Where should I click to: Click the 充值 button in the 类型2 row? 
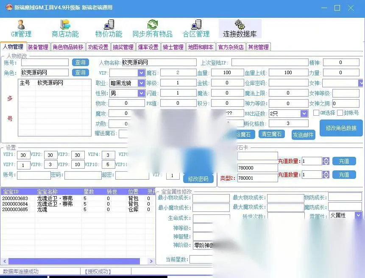click(x=344, y=175)
